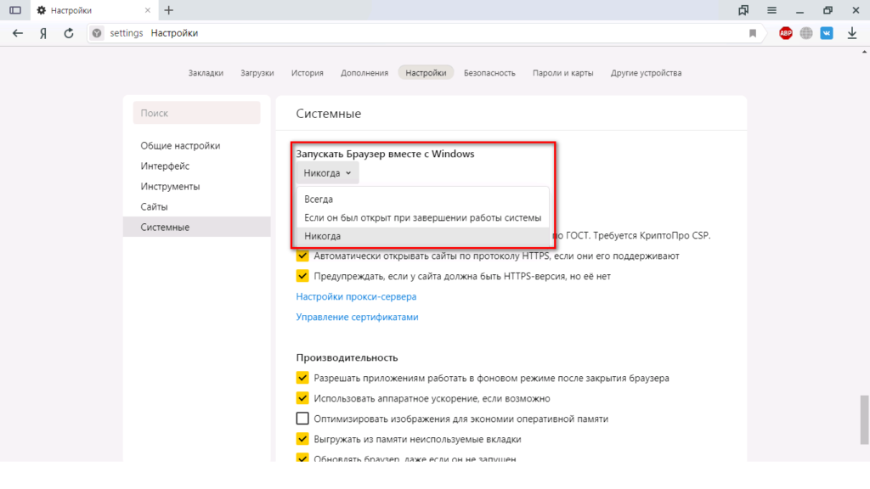Open bookmarks panel icon in title bar
Image resolution: width=870 pixels, height=489 pixels.
(x=743, y=10)
